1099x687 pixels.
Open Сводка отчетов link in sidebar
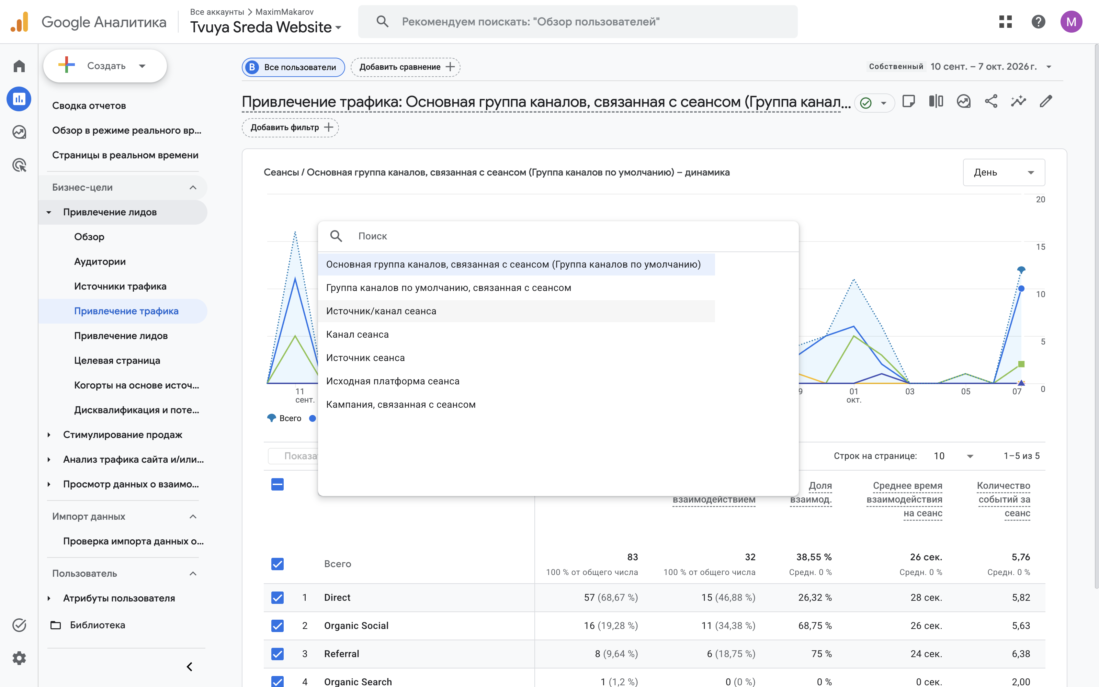coord(89,105)
